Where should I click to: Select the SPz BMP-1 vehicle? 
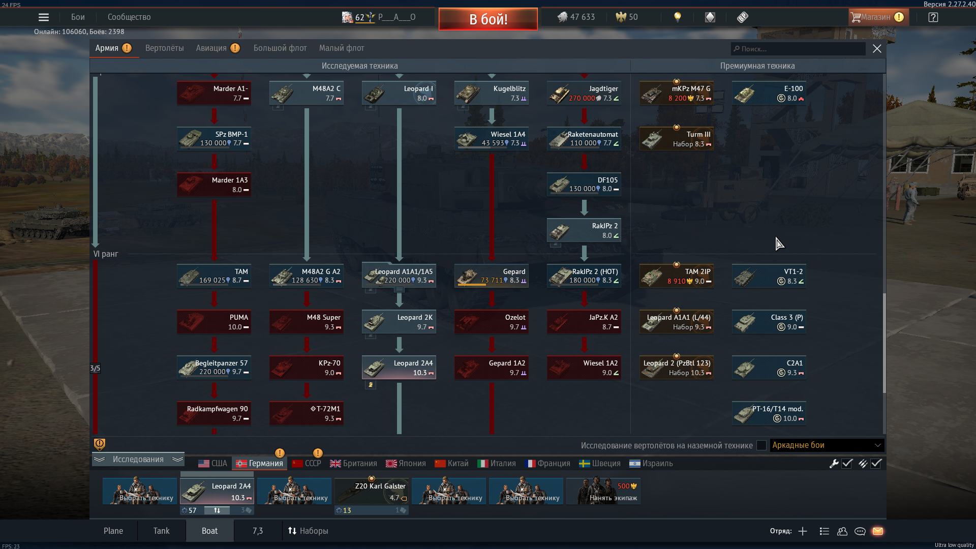214,139
